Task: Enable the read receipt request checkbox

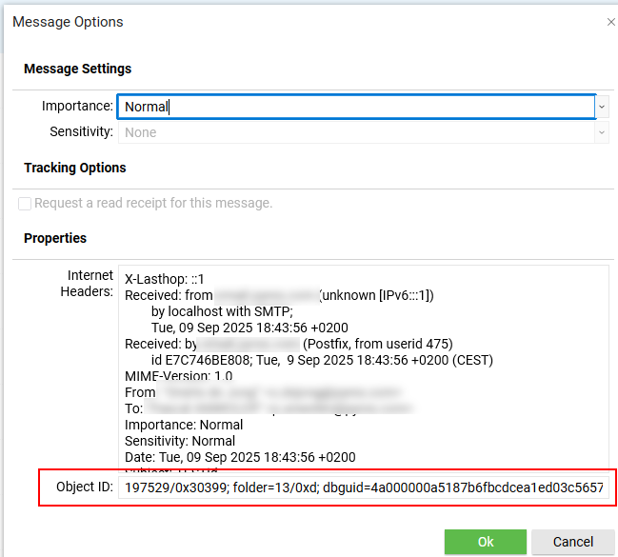Action: point(25,203)
